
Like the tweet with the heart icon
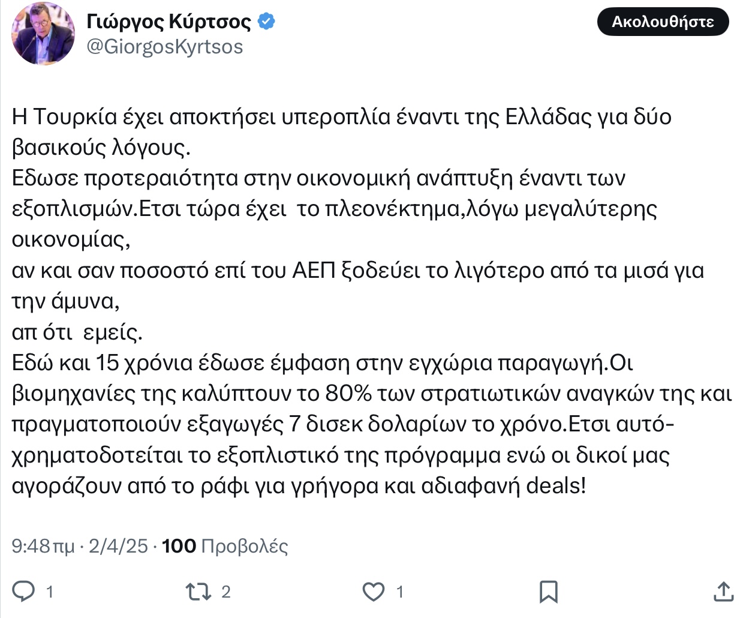tap(374, 592)
